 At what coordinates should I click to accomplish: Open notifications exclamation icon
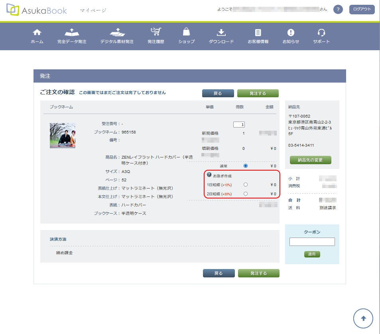pyautogui.click(x=291, y=33)
